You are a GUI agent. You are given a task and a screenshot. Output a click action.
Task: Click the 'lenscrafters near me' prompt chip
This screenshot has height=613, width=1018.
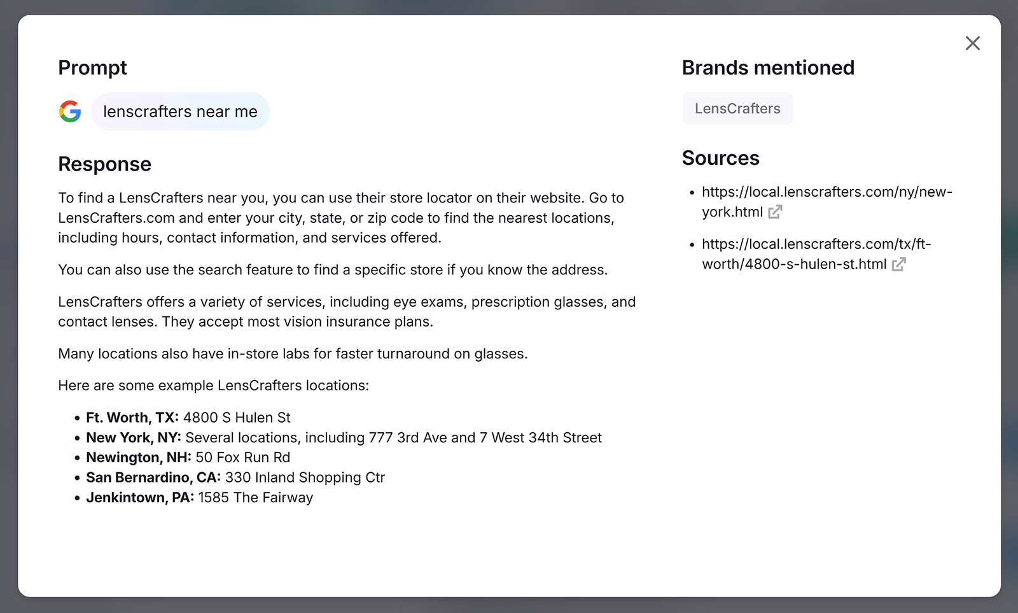[180, 111]
